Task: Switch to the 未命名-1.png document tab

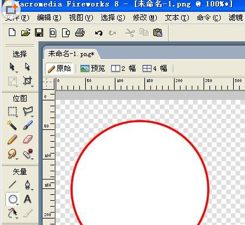Action: (72, 54)
